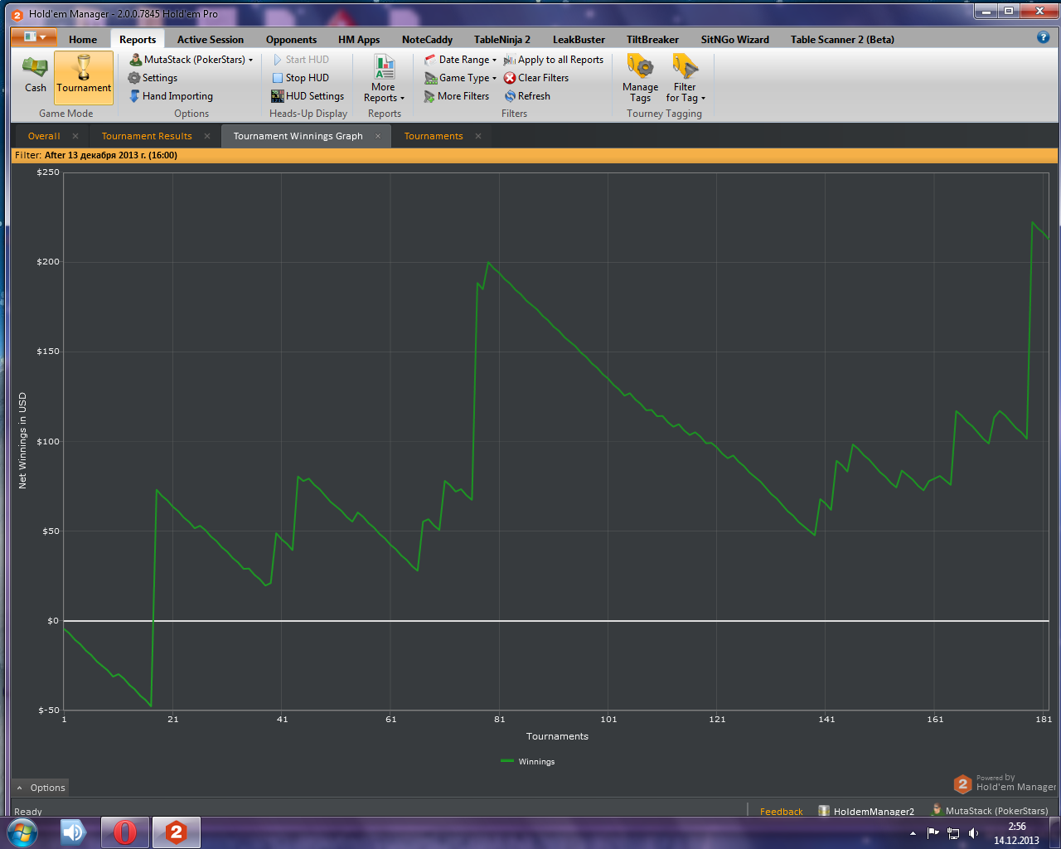
Task: Open Active Session tab
Action: coord(211,39)
